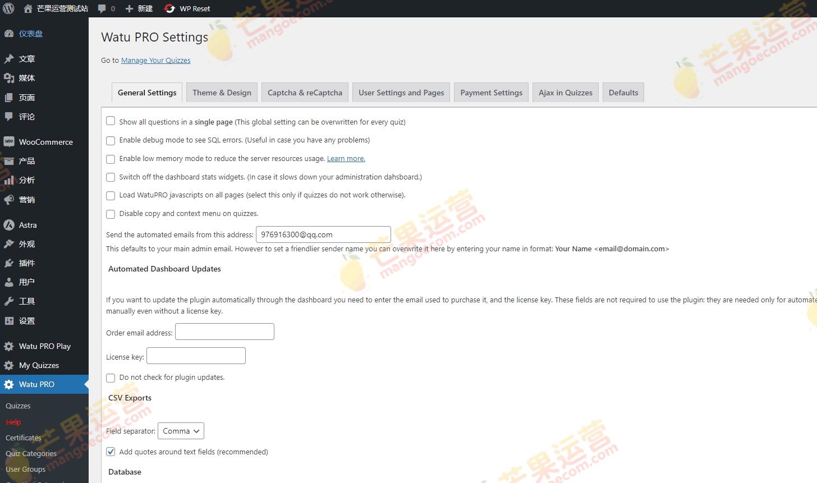Click the 页面 pages icon
This screenshot has height=483, width=817.
[9, 98]
